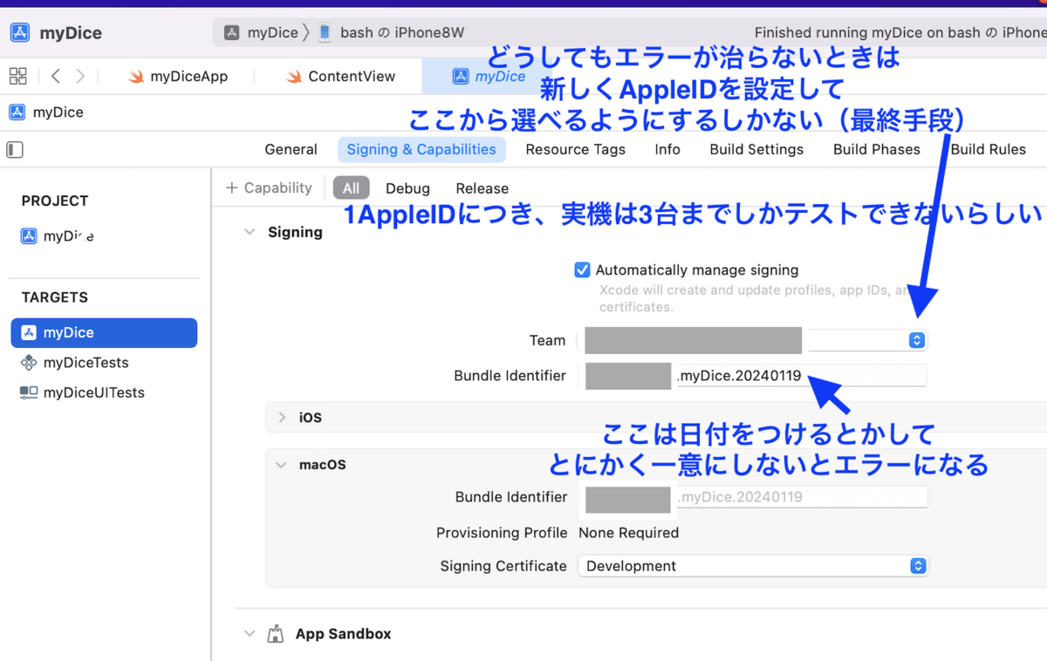Select the All configuration filter
The image size is (1047, 661).
pyautogui.click(x=351, y=188)
